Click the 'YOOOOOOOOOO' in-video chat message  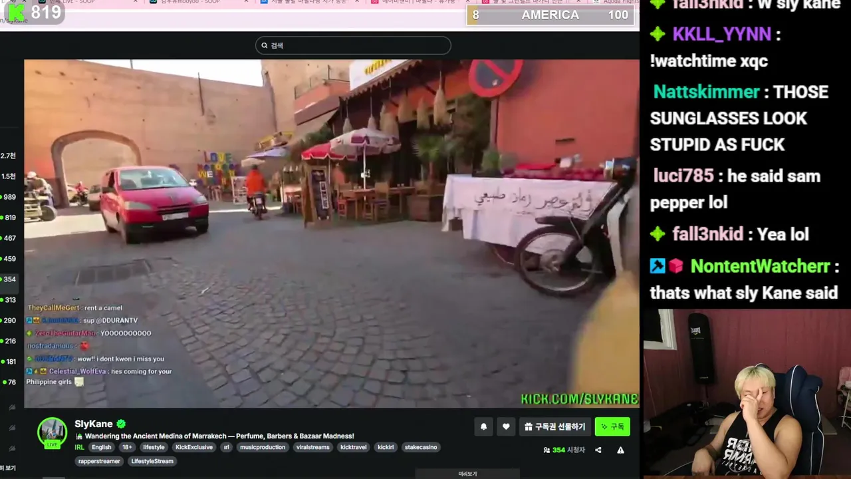pos(126,333)
